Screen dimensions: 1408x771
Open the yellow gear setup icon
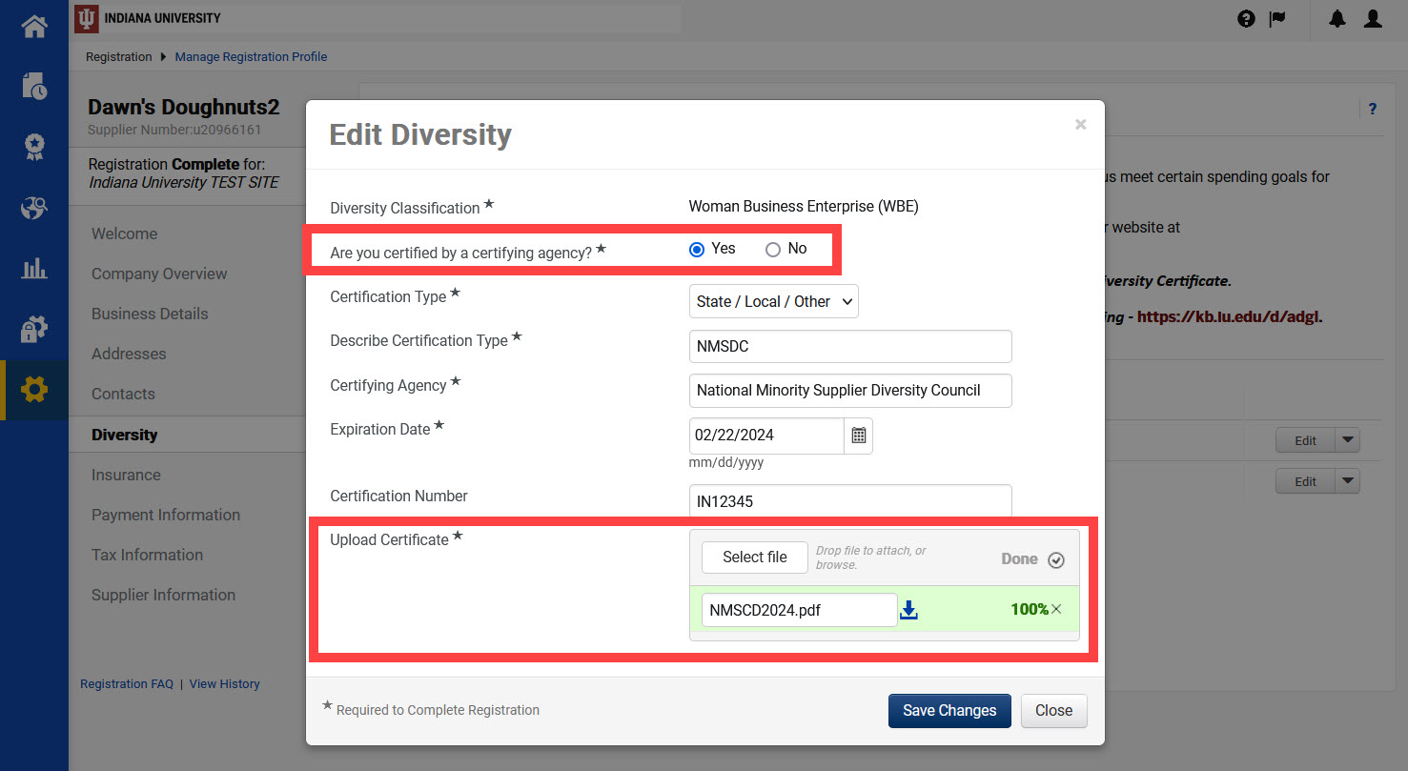pyautogui.click(x=34, y=389)
